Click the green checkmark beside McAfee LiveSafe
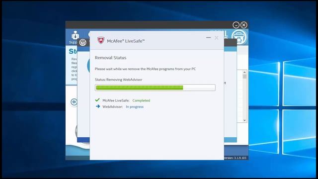Screen dimensions: 318x179 pyautogui.click(x=97, y=100)
